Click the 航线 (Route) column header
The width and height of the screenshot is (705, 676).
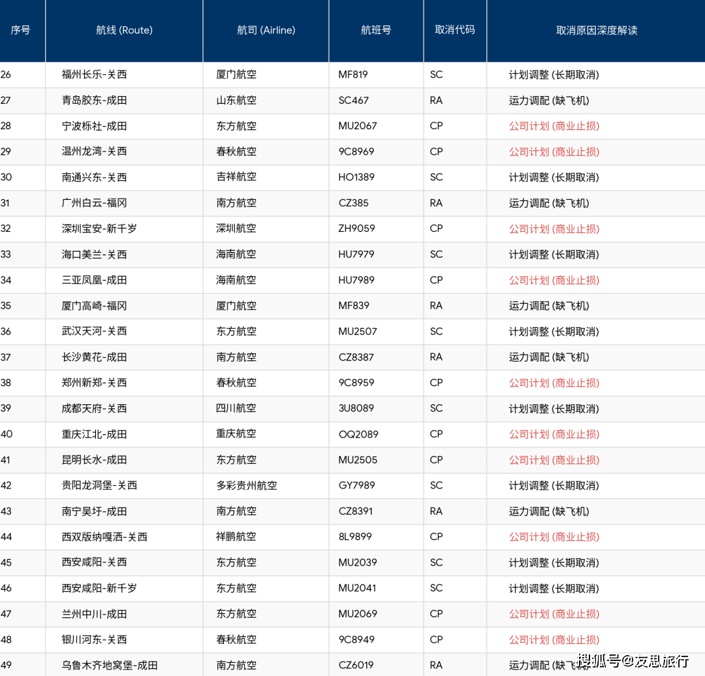(x=124, y=31)
